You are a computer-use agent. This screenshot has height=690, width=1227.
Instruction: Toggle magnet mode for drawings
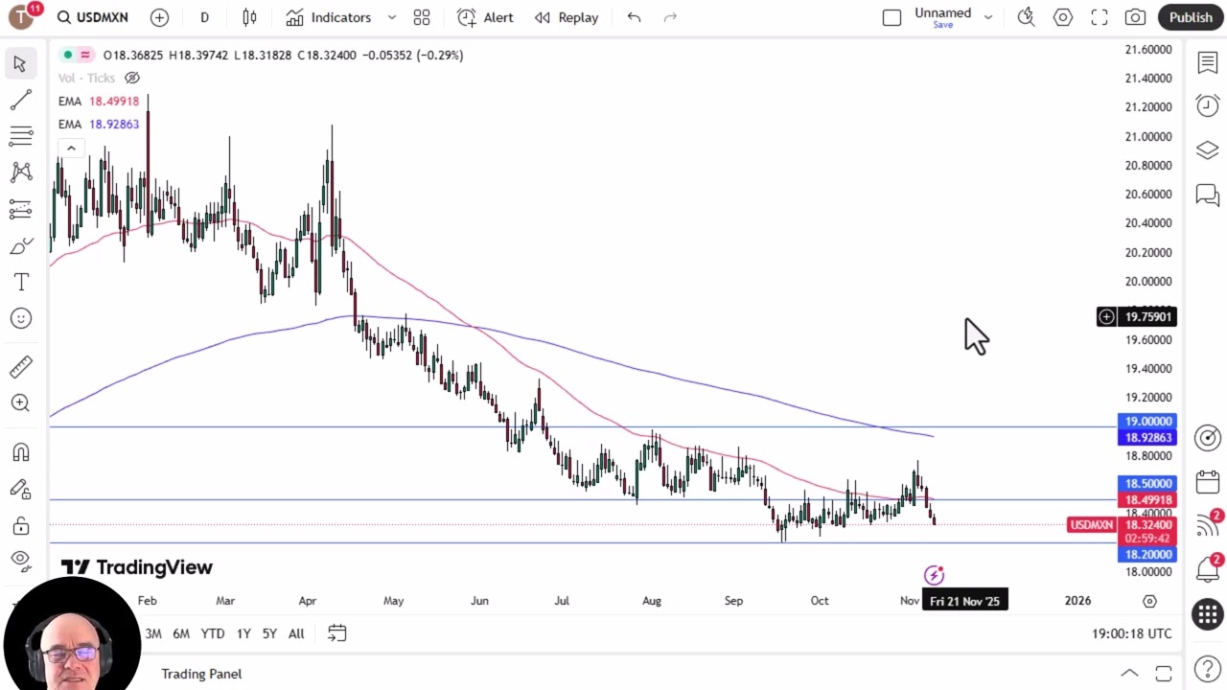(20, 452)
